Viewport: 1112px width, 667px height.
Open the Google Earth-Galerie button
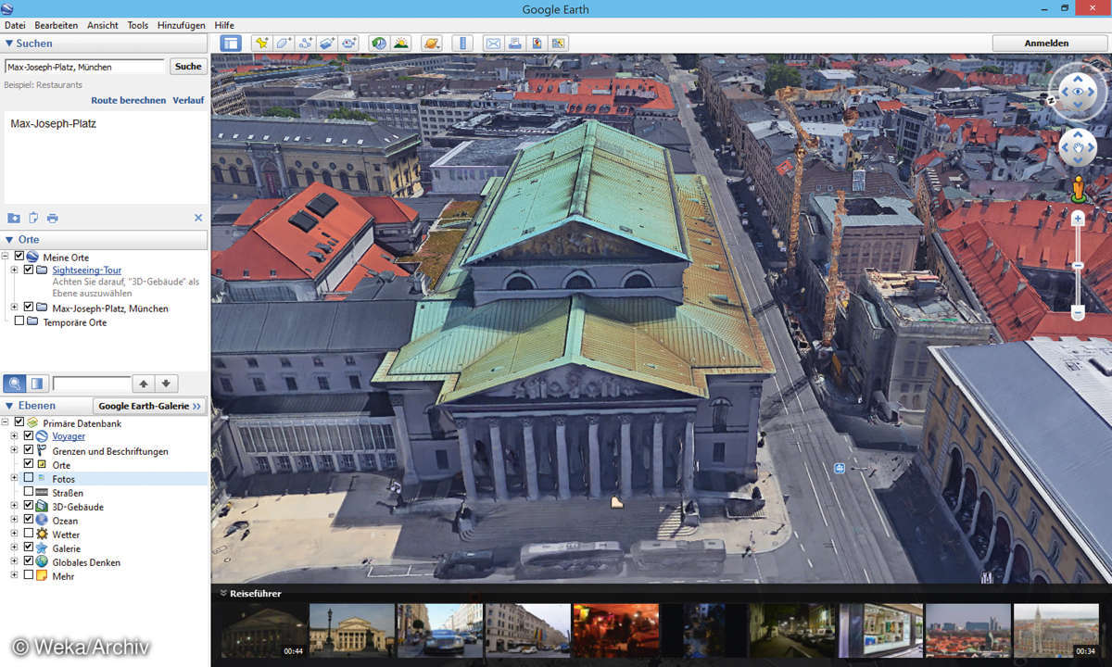point(149,406)
